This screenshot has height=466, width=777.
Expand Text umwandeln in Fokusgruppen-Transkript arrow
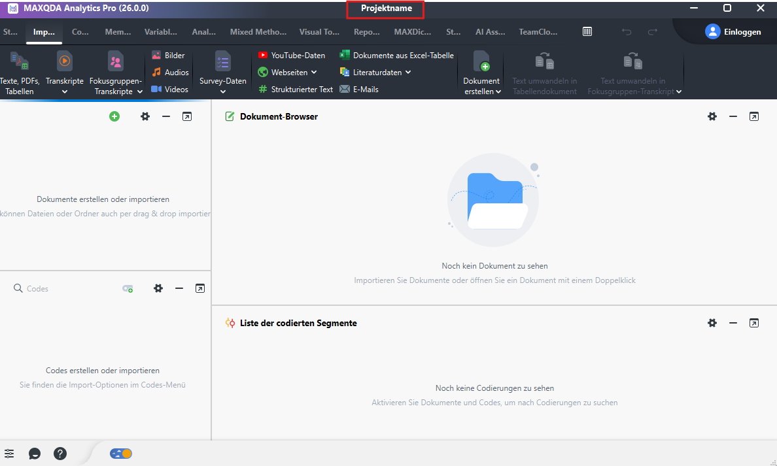click(x=678, y=92)
